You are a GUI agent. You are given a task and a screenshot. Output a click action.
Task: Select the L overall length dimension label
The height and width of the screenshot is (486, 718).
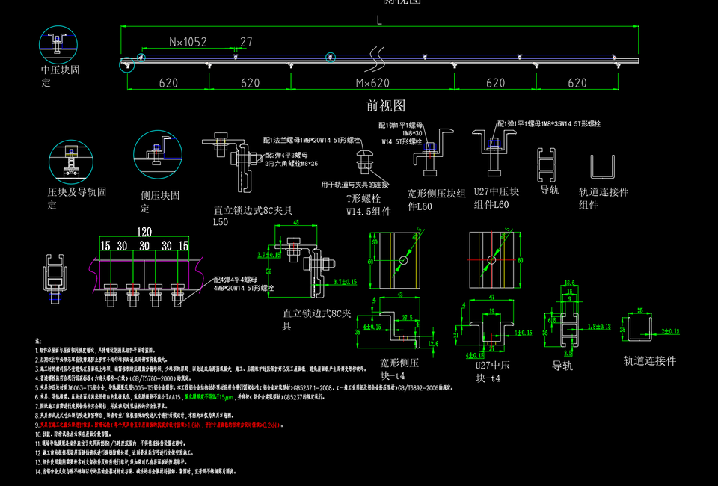(379, 21)
